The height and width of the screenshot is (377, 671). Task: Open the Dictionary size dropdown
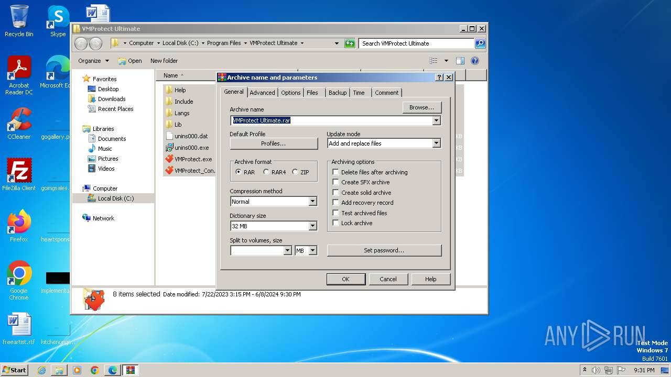point(312,226)
